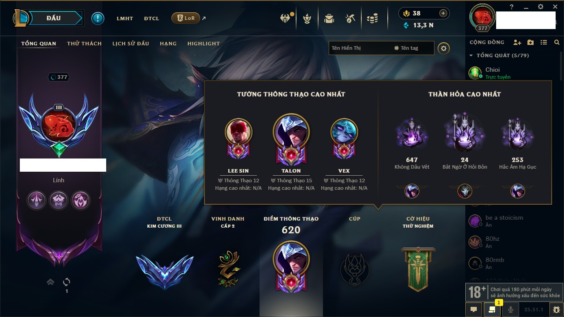Open the Store coins icon
The width and height of the screenshot is (564, 317).
(x=372, y=18)
